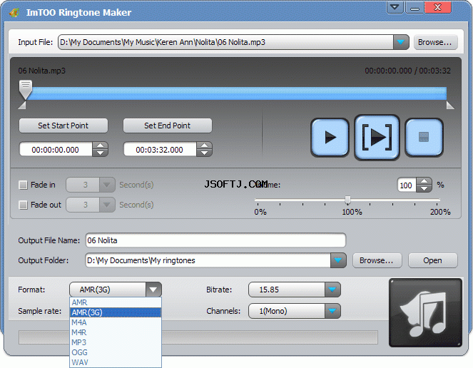
Task: Click Set Start Point button
Action: [x=63, y=126]
